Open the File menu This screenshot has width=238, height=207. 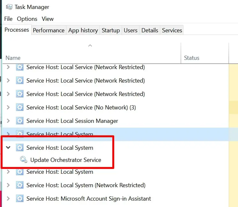point(8,19)
